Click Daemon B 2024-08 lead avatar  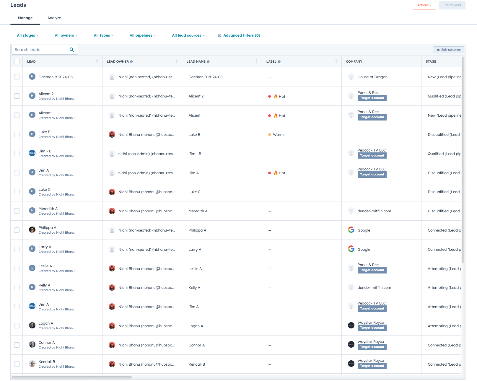click(32, 76)
